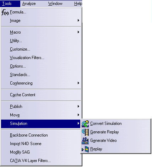
Task: Click the Generate Replay filmstrip icon
Action: 85,132
